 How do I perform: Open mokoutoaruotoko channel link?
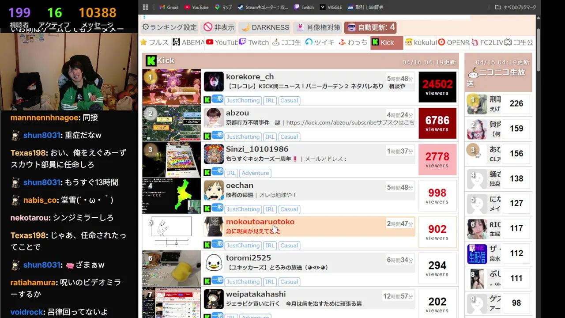[x=260, y=222]
